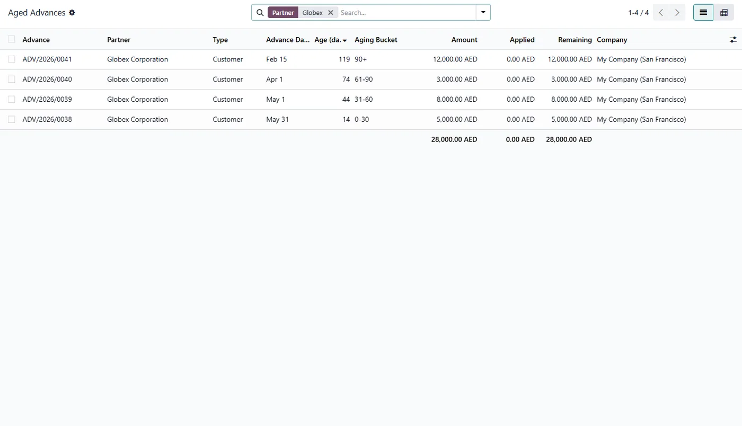Click Globex Corporation in ADV/2026/0041 row
The image size is (742, 426).
(x=137, y=59)
